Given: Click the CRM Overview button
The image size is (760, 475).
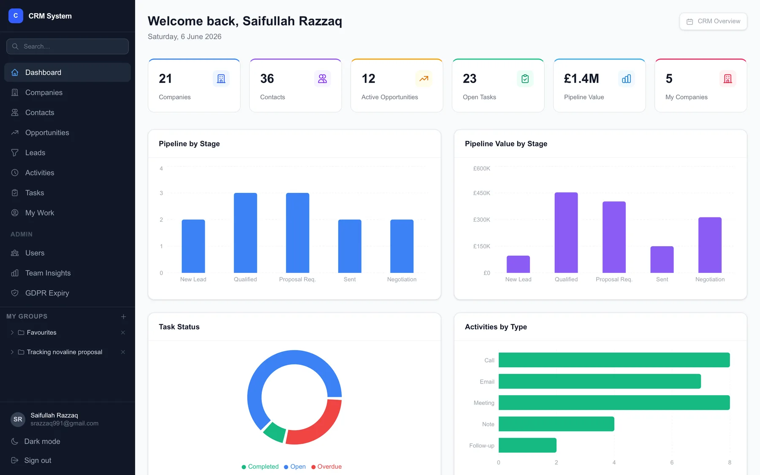Looking at the screenshot, I should coord(713,21).
